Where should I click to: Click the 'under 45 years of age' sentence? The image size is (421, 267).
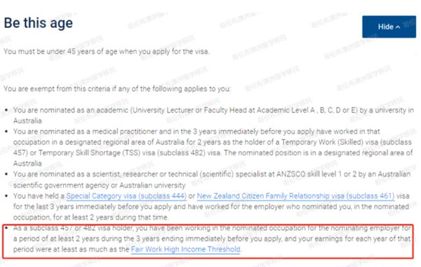(106, 51)
